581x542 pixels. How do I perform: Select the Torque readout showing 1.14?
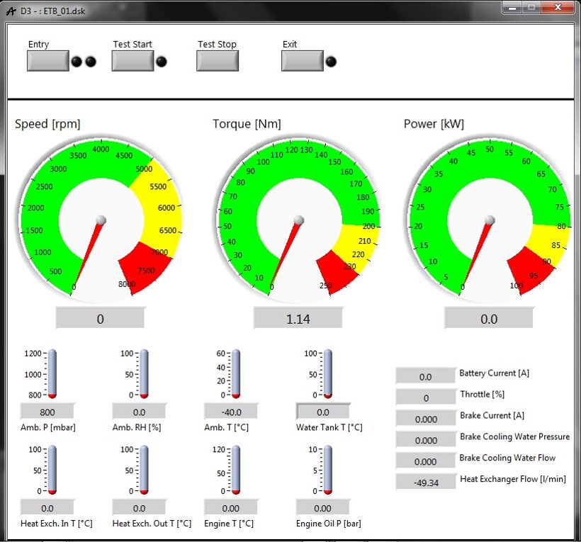(x=298, y=320)
